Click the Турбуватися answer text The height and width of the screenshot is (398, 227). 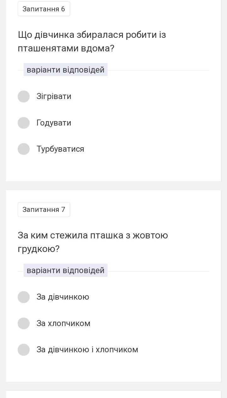[x=60, y=149]
